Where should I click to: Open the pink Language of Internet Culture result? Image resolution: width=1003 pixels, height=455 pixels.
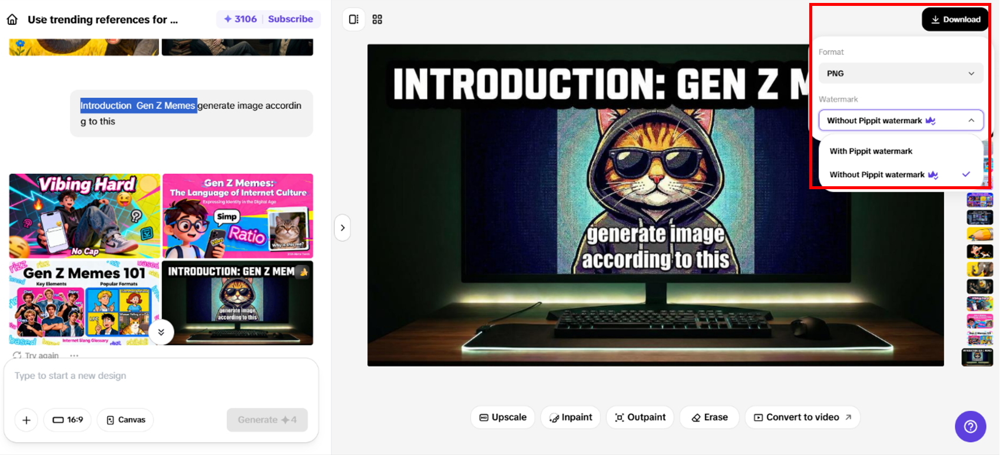pyautogui.click(x=238, y=216)
